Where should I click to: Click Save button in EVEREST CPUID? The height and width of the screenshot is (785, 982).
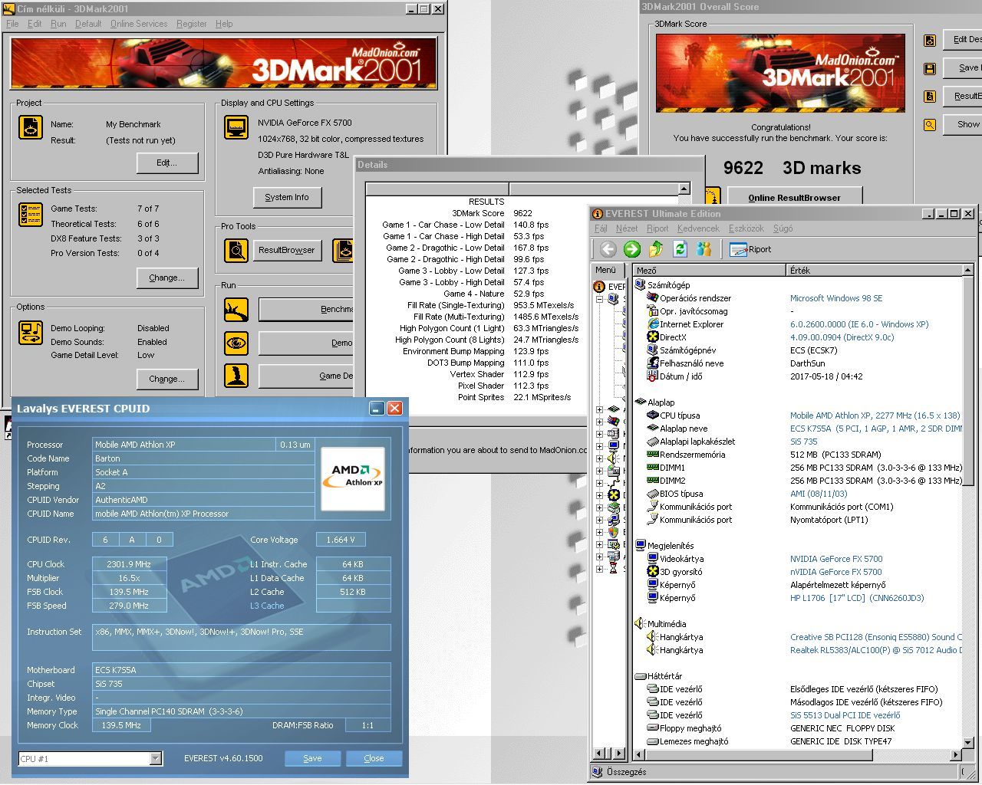point(312,758)
